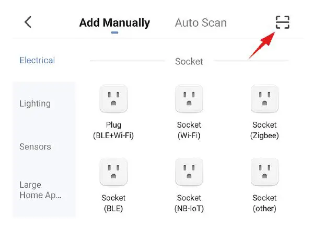Tap the QR scan icon
Viewport: 335px width, 227px height.
[282, 22]
